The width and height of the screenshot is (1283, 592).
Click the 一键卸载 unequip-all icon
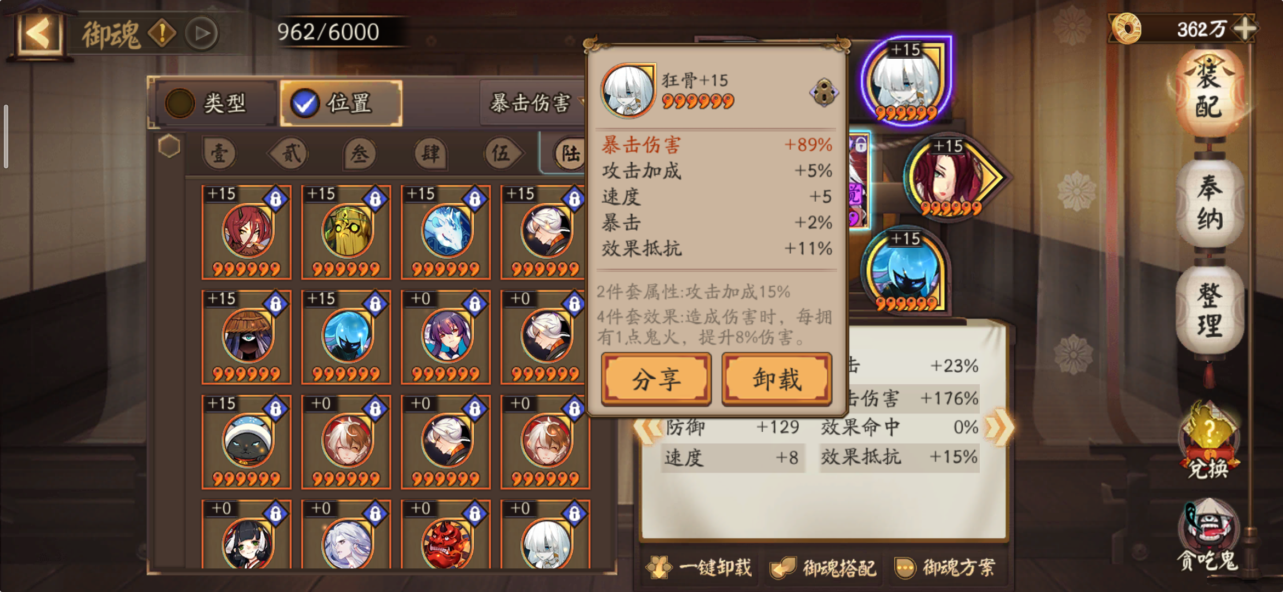pos(699,567)
